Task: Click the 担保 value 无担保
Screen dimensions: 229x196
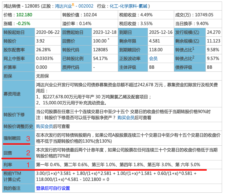Action: pos(42,76)
